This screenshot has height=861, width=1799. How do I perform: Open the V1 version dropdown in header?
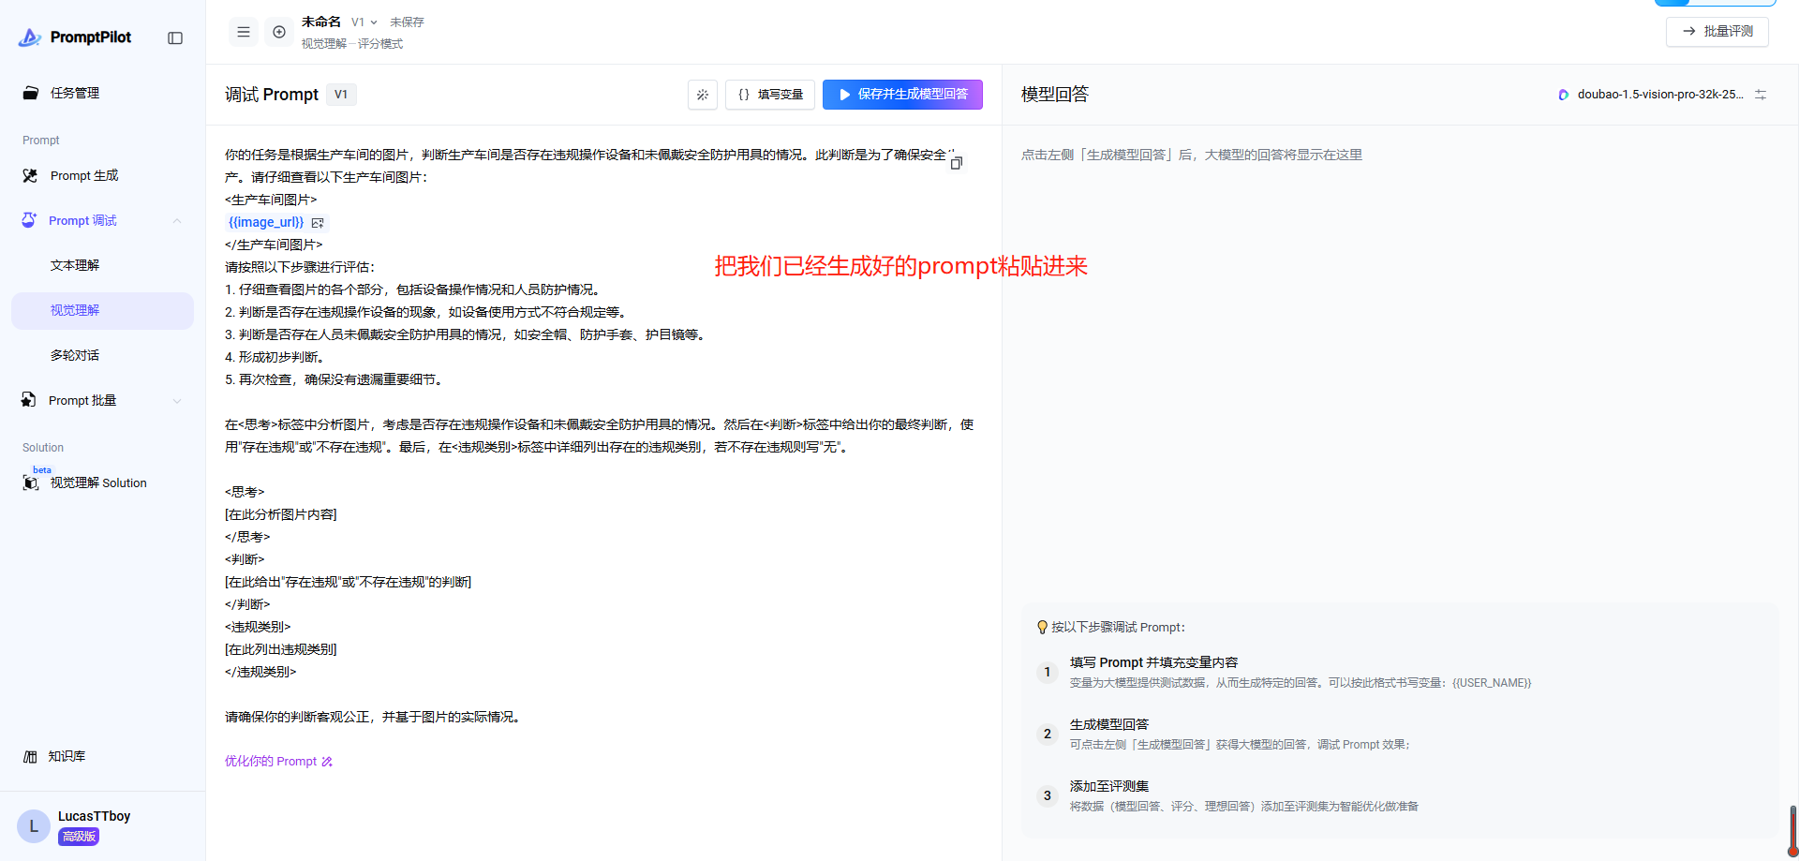(364, 22)
